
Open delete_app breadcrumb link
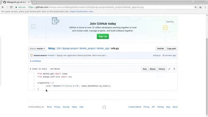click(103, 48)
